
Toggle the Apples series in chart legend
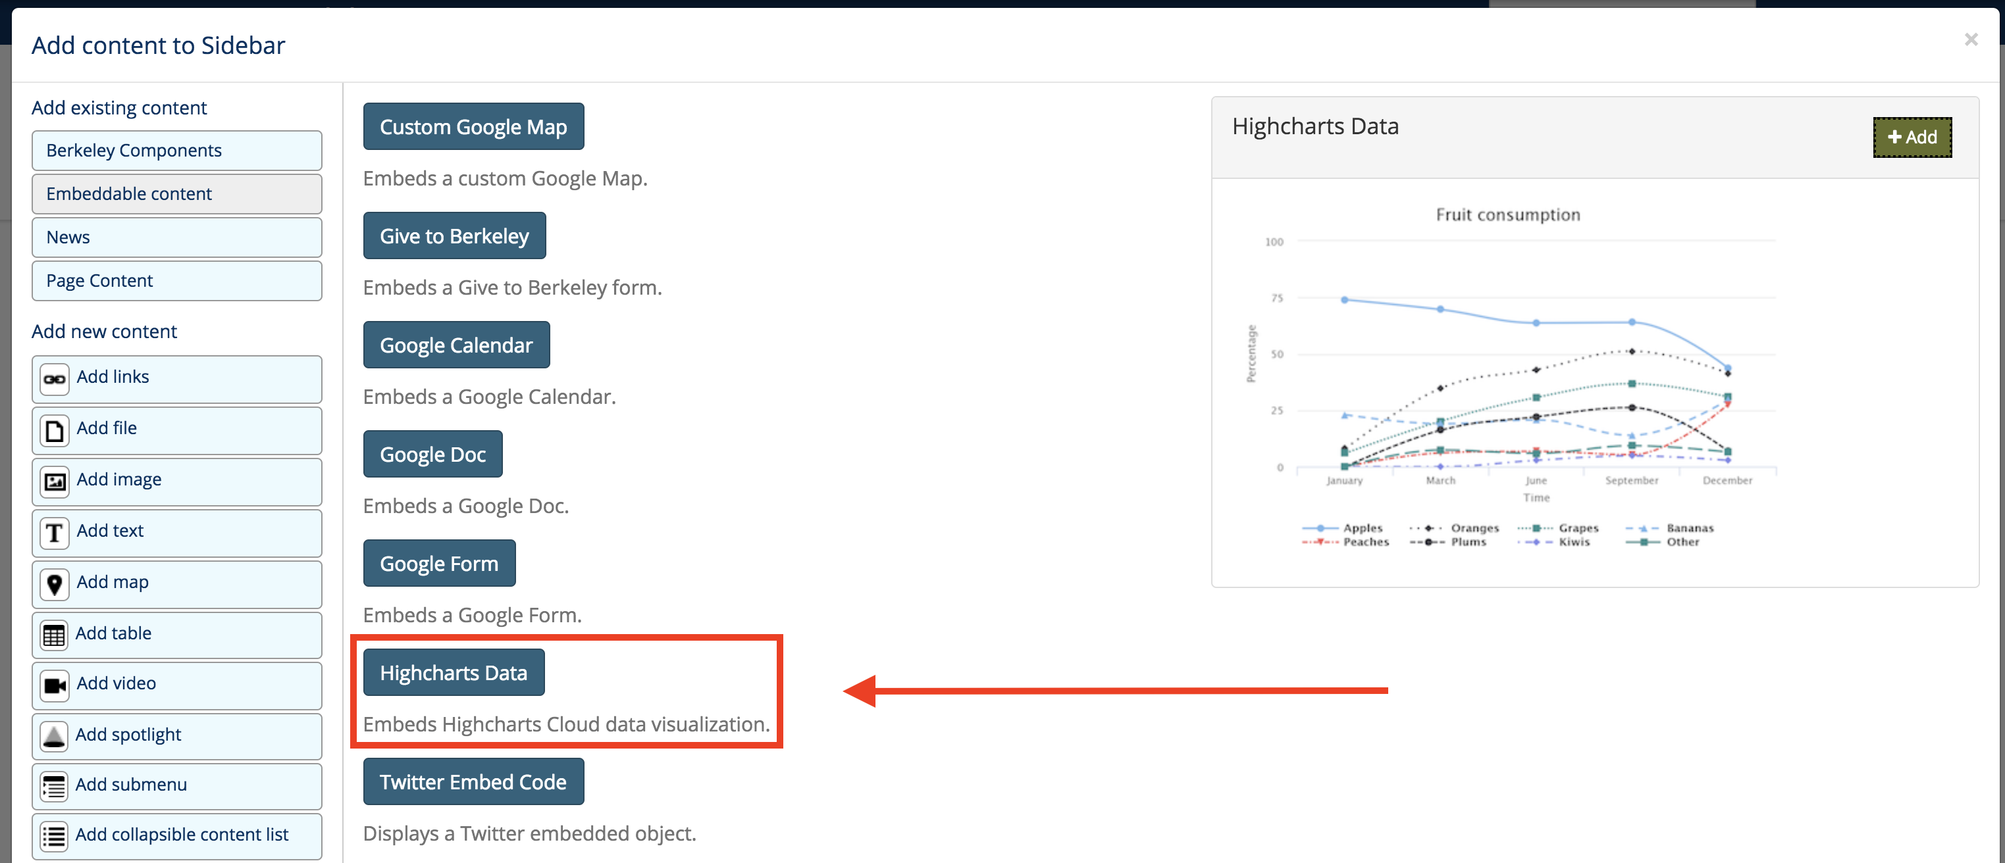pos(1343,528)
